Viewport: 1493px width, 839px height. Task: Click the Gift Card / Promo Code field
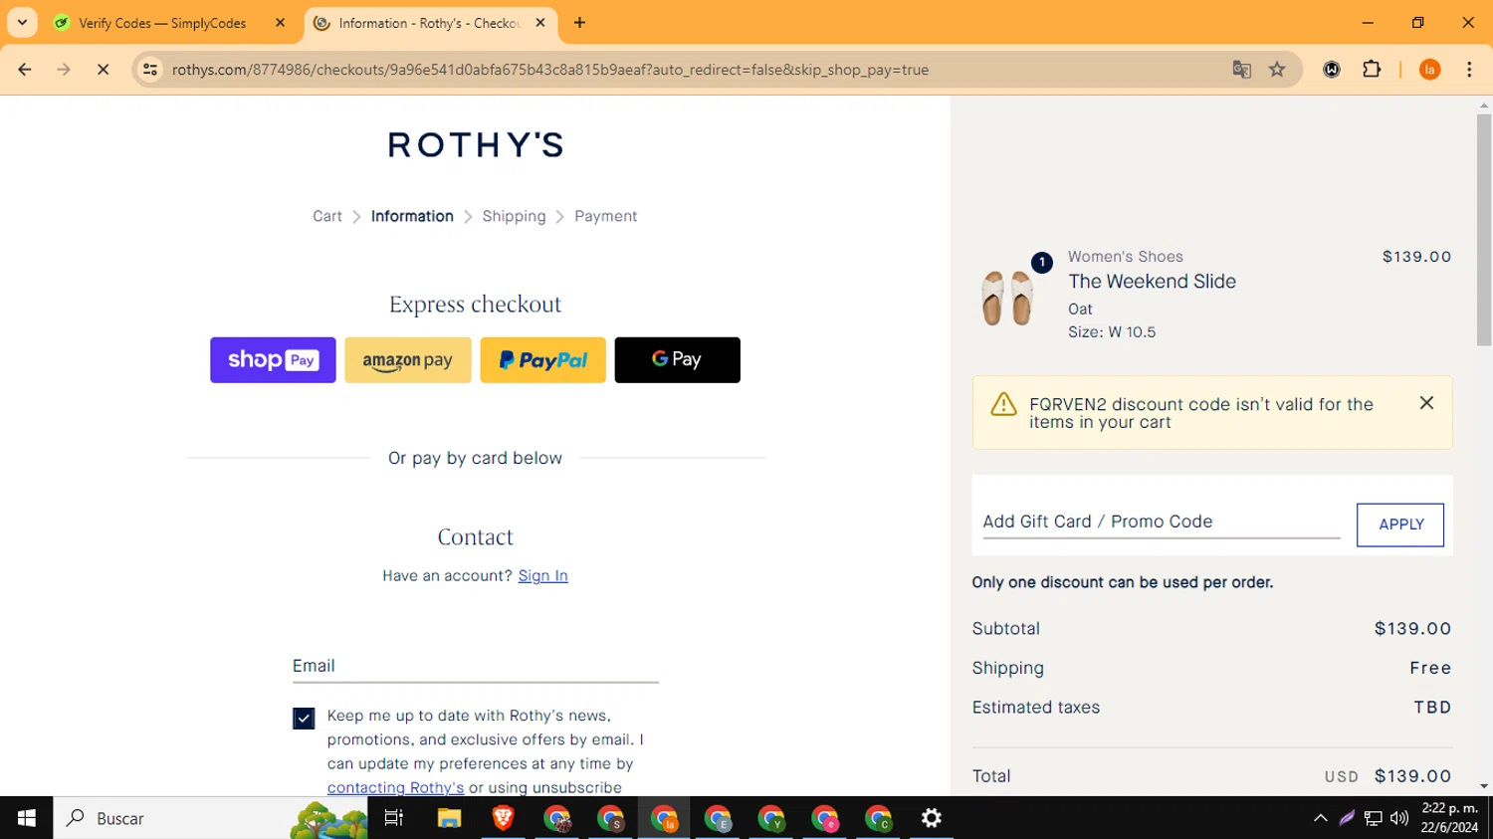[x=1162, y=522]
